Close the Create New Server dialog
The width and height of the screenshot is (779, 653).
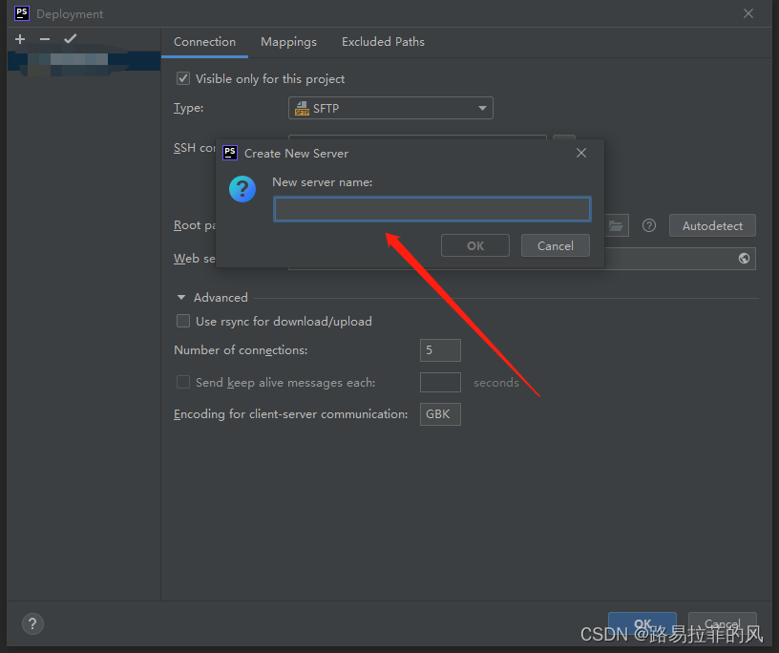click(581, 153)
